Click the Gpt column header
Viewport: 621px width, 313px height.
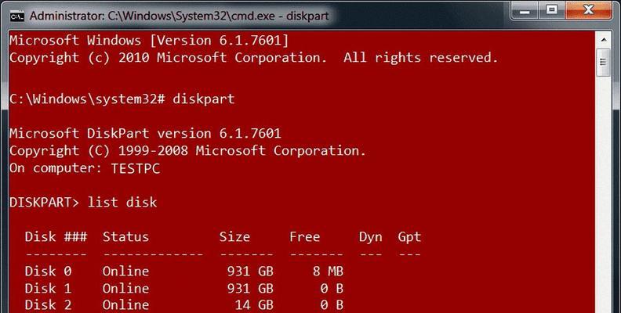click(x=409, y=238)
